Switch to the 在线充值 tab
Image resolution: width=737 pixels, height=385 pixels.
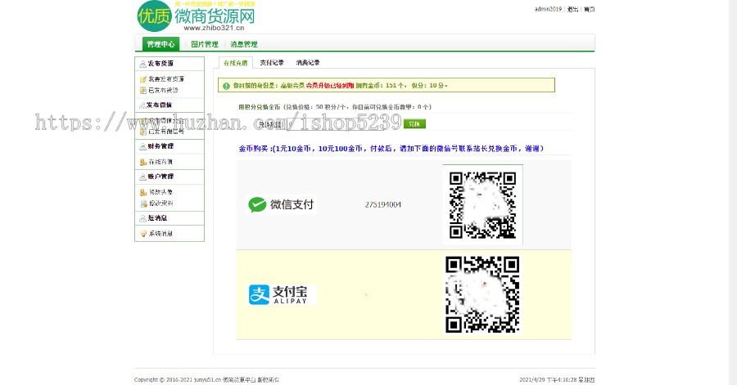(x=236, y=63)
